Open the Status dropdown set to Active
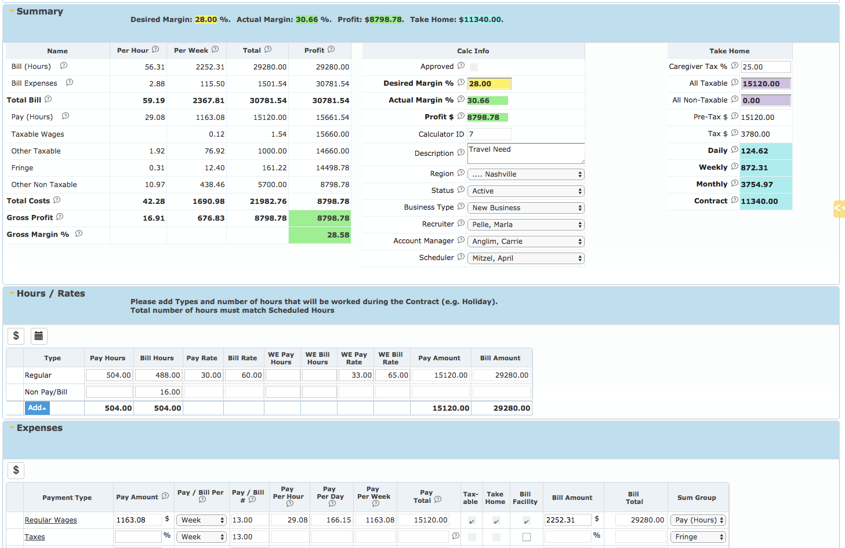Image resolution: width=845 pixels, height=548 pixels. tap(526, 191)
